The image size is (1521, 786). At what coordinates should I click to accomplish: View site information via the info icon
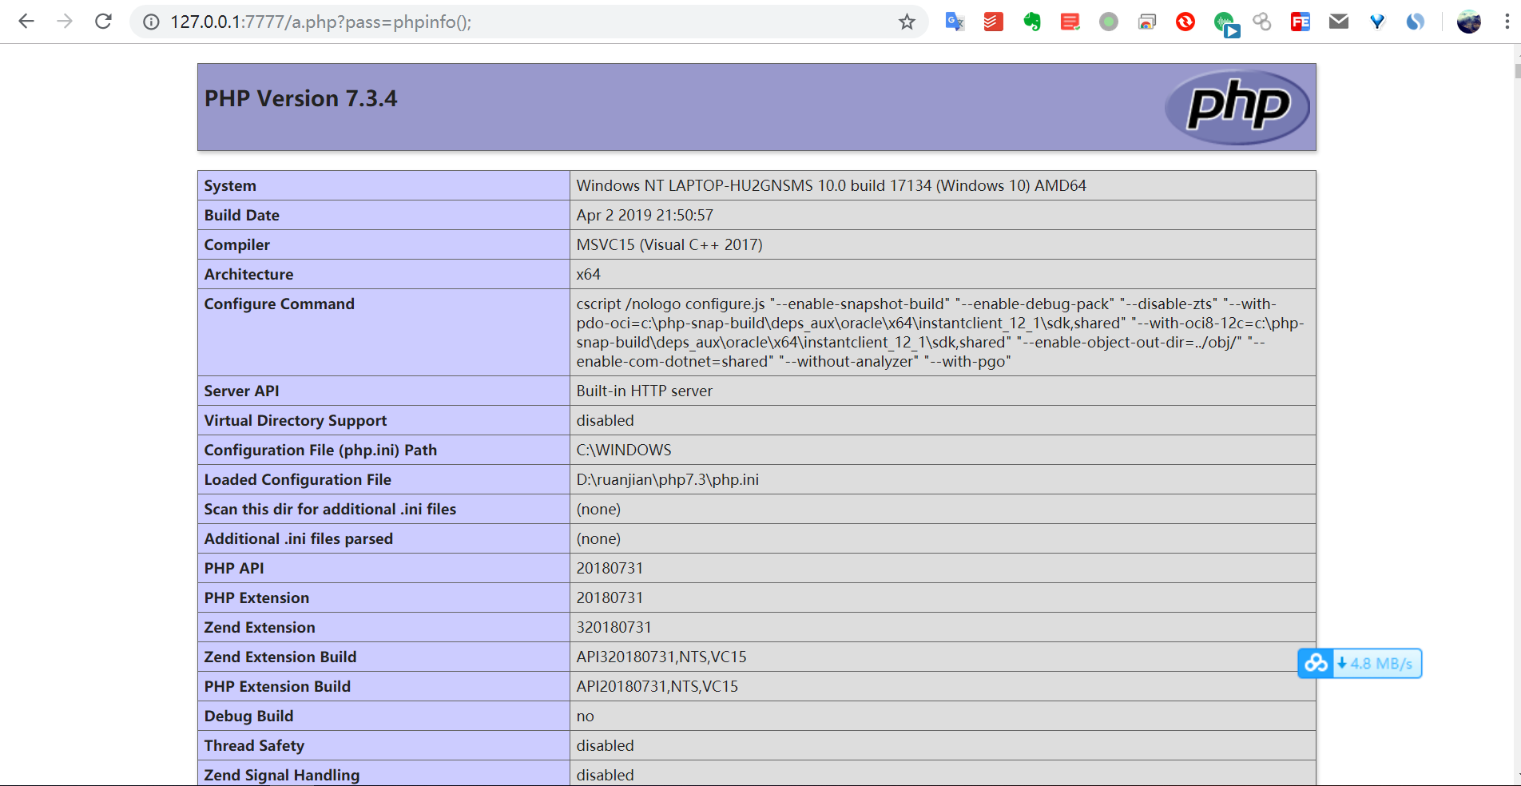(x=150, y=22)
